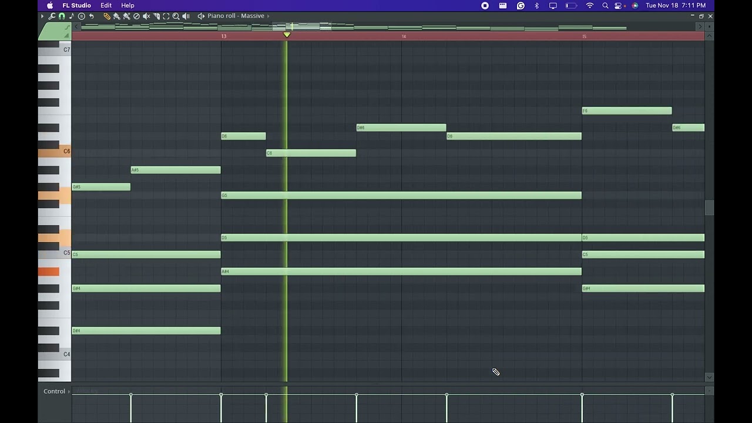
Task: Open the screen mirroring display icon
Action: [x=553, y=5]
